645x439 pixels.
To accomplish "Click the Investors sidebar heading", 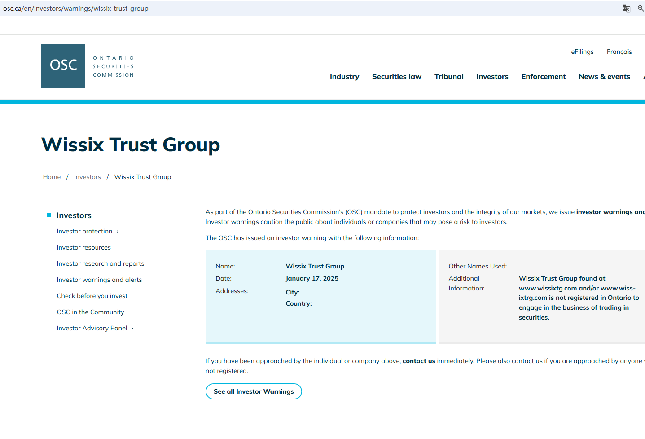I will point(74,215).
